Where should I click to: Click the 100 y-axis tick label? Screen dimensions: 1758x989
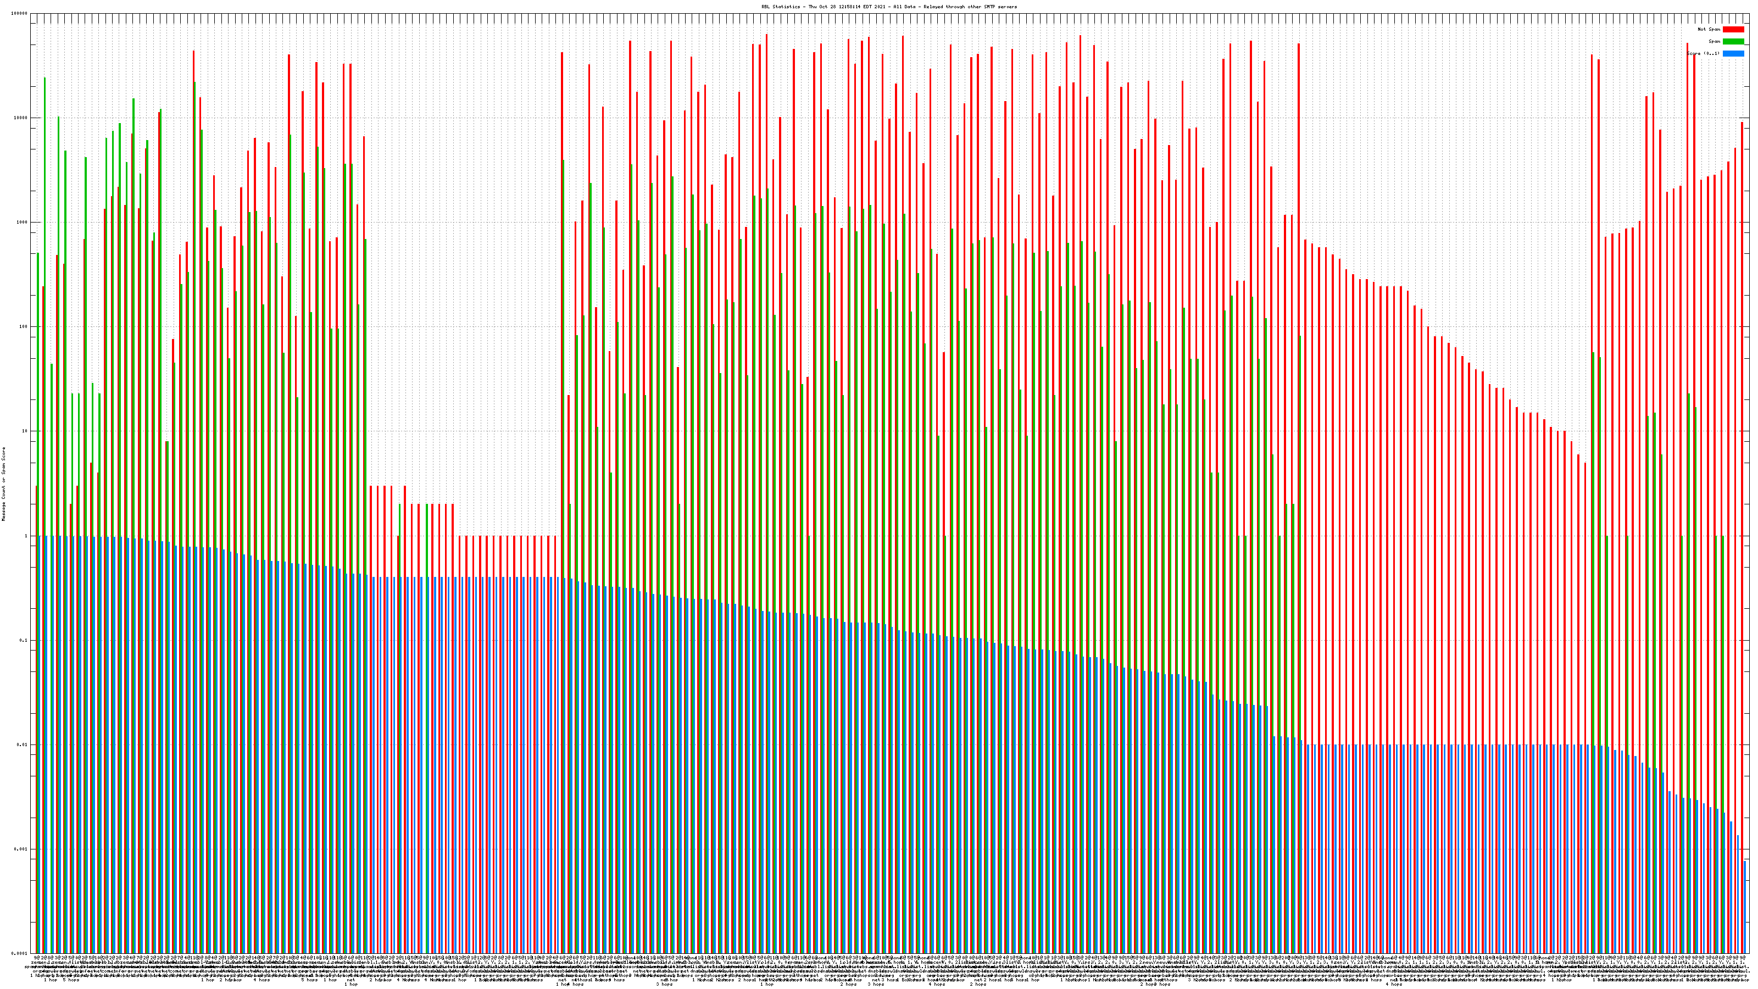pos(24,327)
